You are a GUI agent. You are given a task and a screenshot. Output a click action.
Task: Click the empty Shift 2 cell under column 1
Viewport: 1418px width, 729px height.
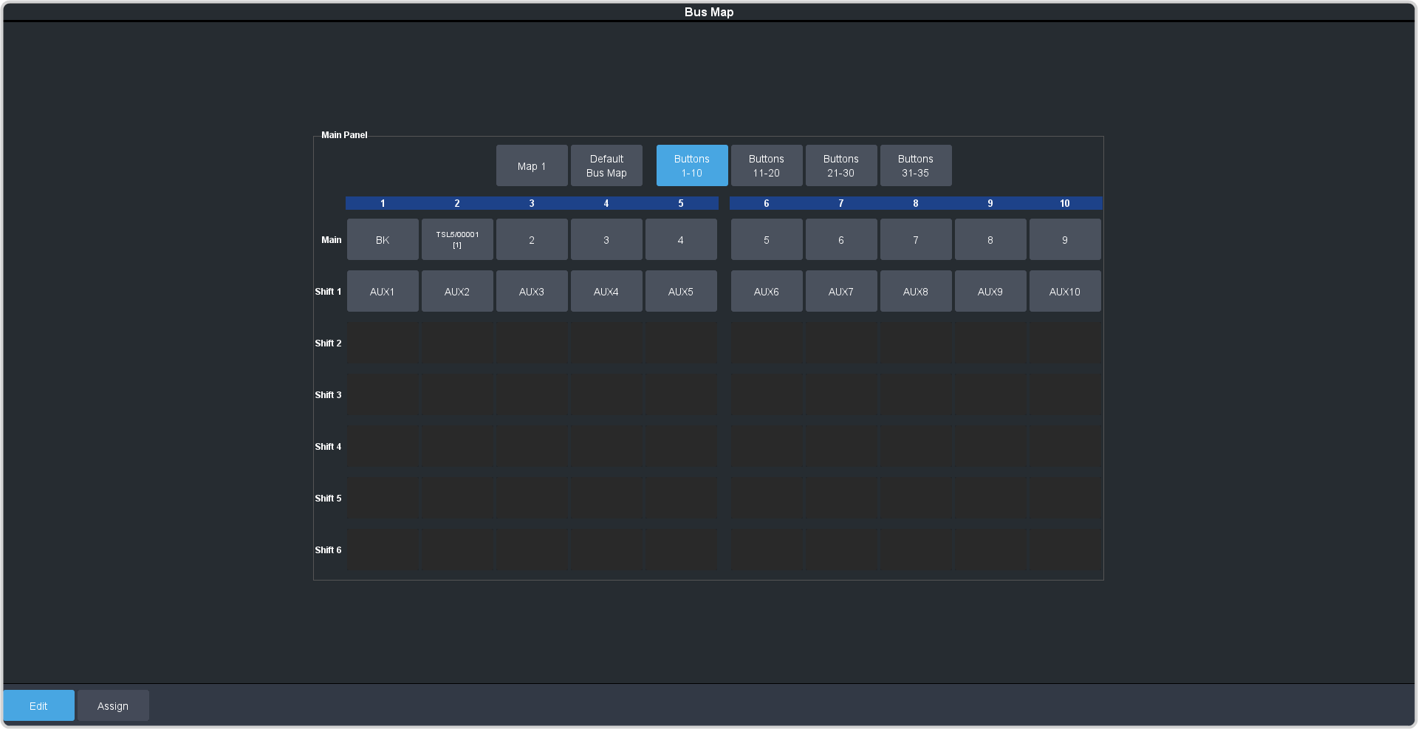click(x=383, y=343)
